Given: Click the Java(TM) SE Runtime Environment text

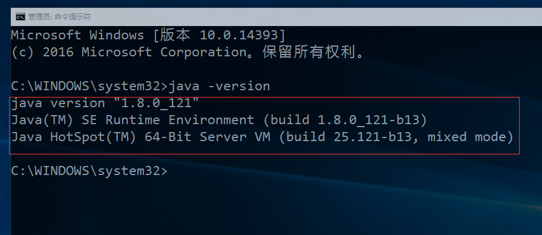Looking at the screenshot, I should coord(132,120).
